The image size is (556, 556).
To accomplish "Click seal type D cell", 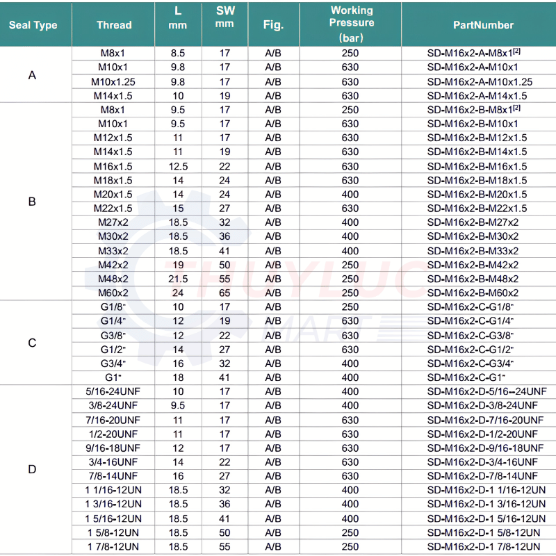I will click(32, 469).
